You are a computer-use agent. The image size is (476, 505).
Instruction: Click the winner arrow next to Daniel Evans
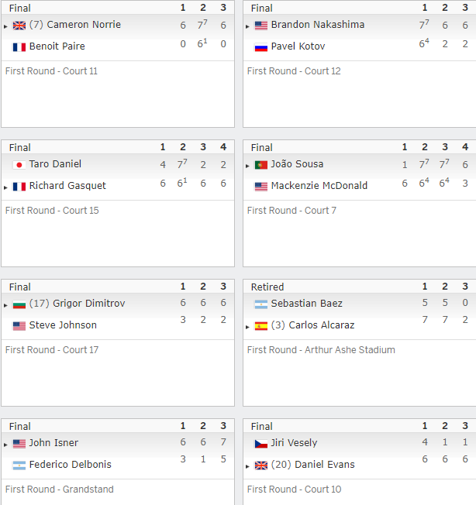click(247, 466)
